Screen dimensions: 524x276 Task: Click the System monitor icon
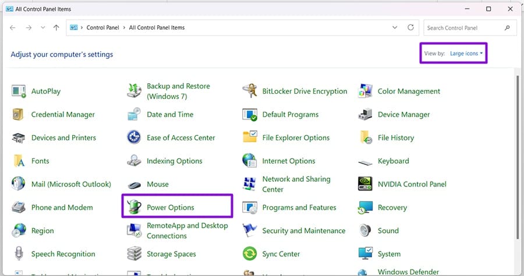tap(365, 253)
